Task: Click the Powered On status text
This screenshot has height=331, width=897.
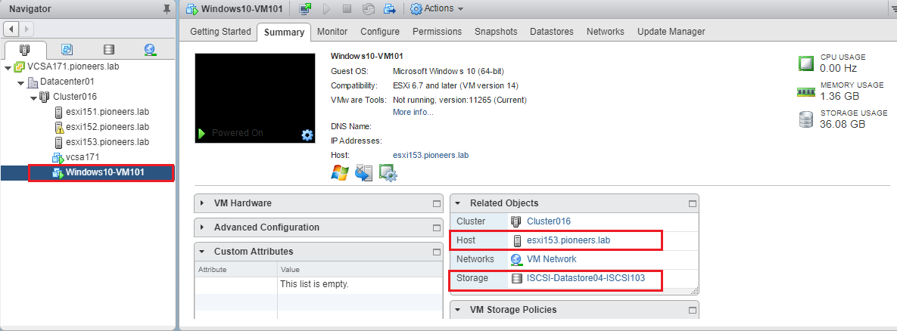Action: [238, 133]
